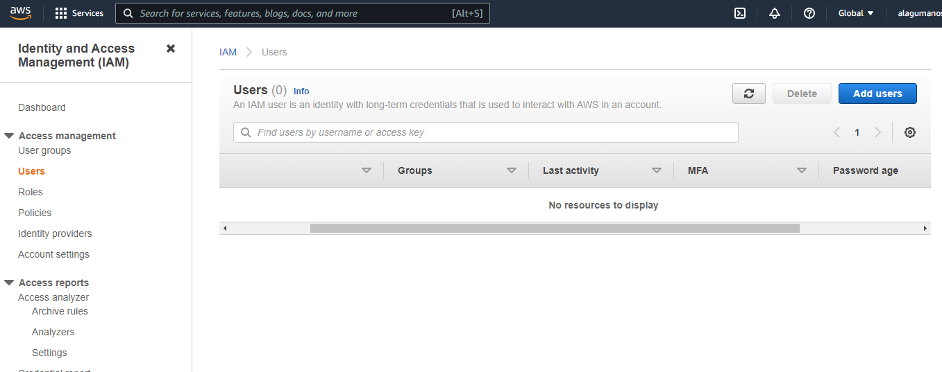This screenshot has width=942, height=372.
Task: Click the horizontal table scrollbar
Action: 555,228
